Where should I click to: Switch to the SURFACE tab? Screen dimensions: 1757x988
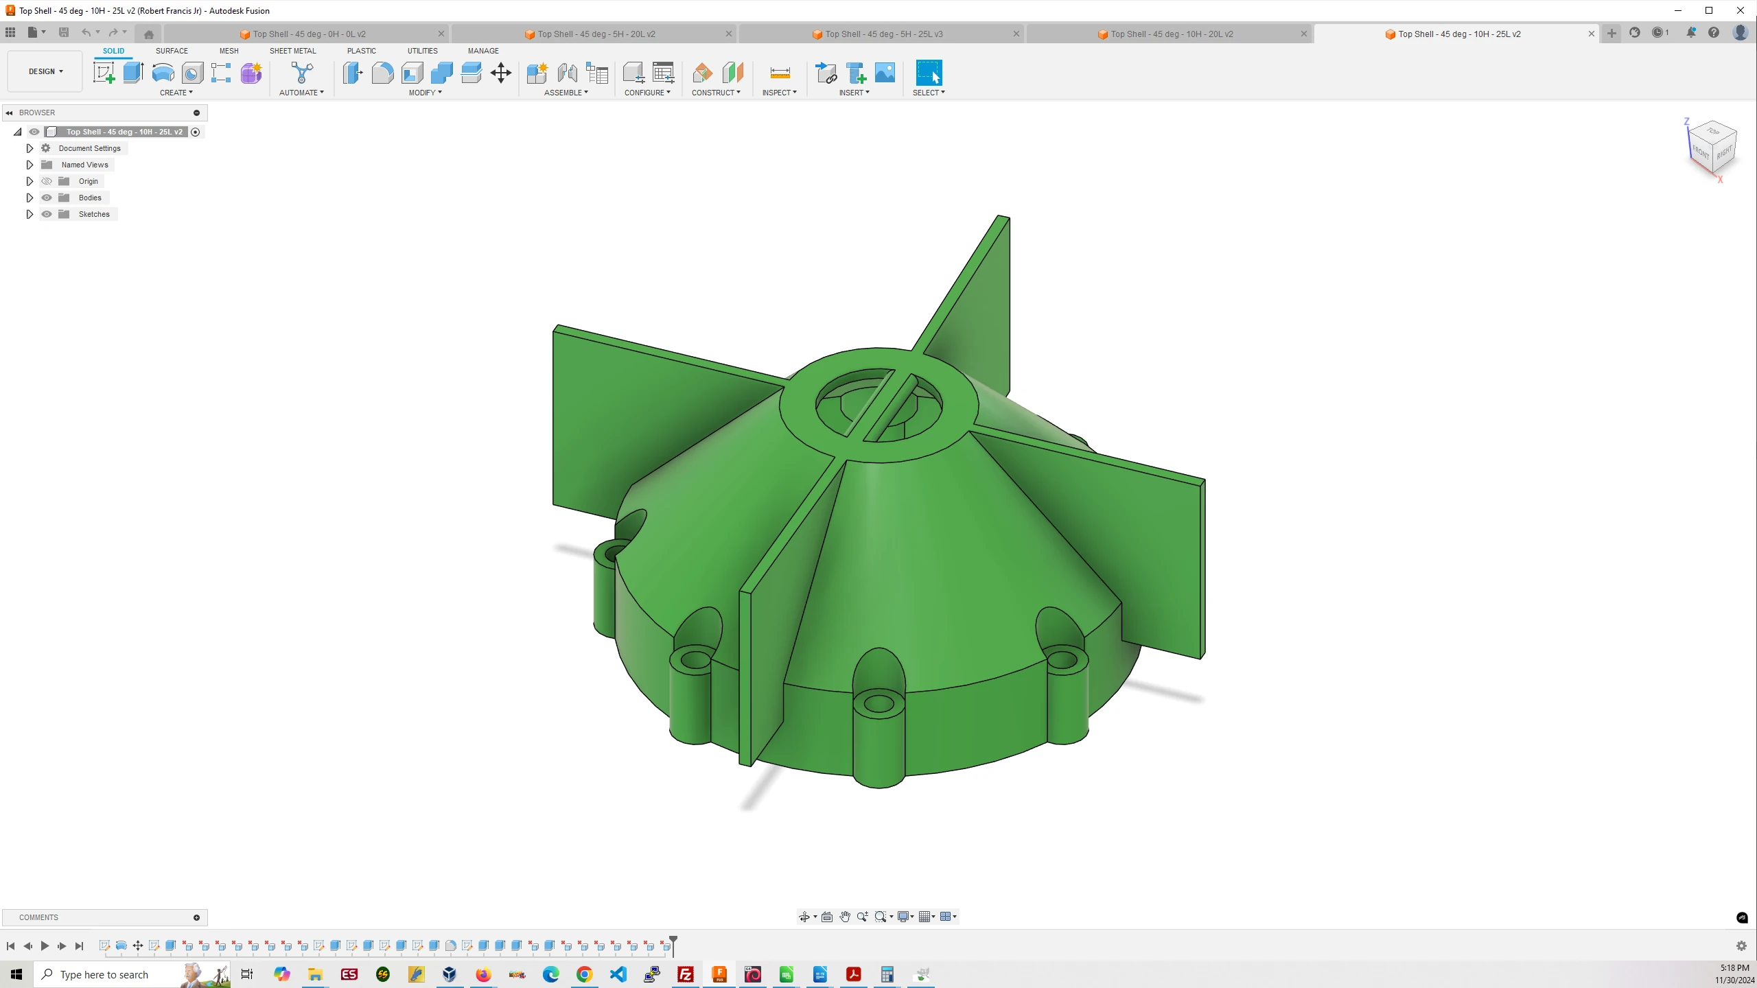coord(172,51)
